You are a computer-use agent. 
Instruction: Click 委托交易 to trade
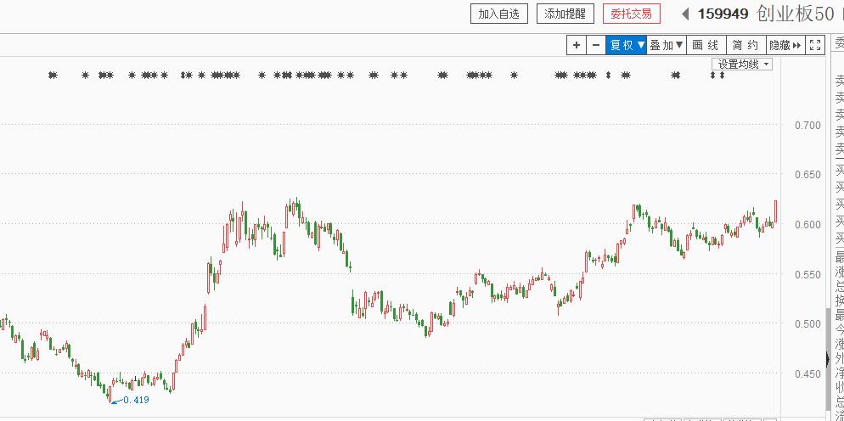coord(631,14)
